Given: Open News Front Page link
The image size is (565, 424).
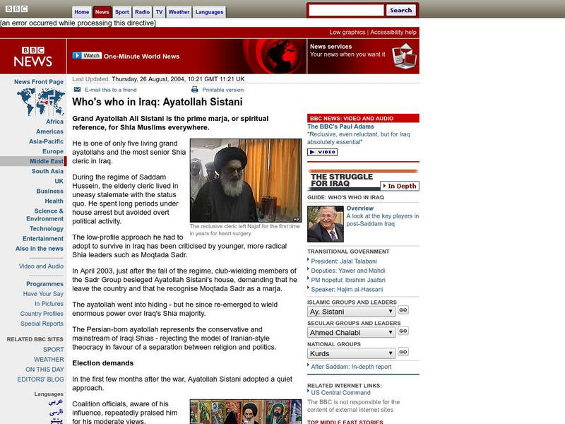Looking at the screenshot, I should coord(39,82).
